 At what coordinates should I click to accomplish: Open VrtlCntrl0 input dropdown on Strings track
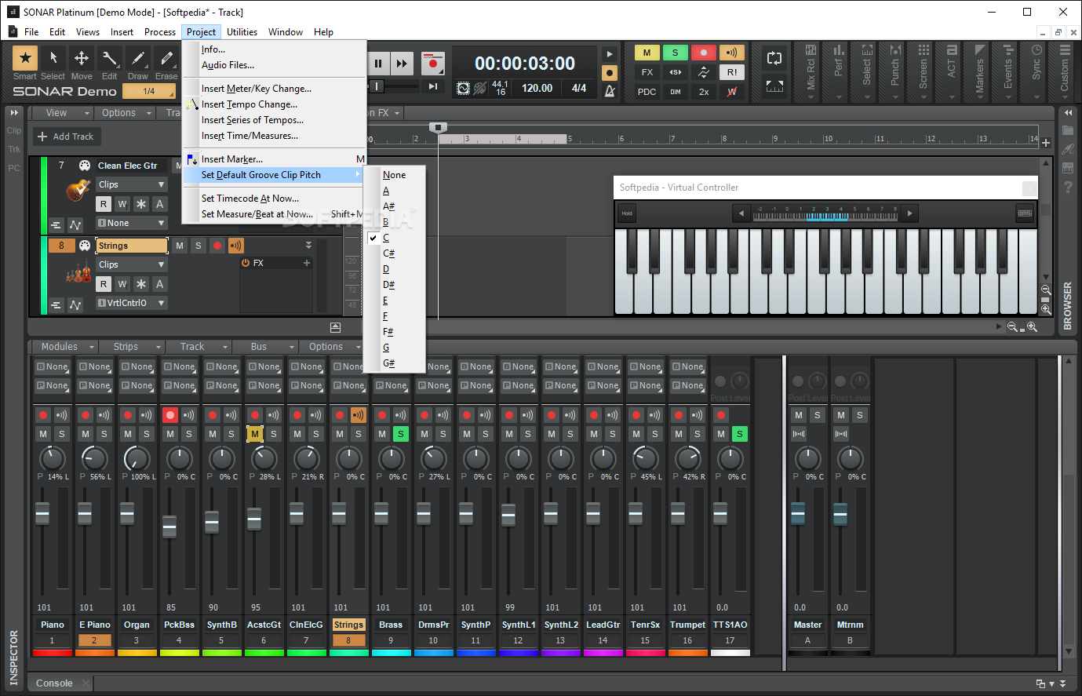[x=132, y=303]
